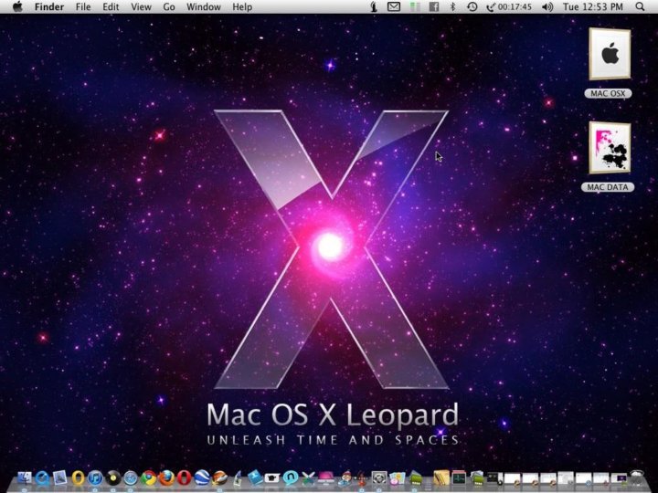The height and width of the screenshot is (493, 658).
Task: Open the volume control in menu bar
Action: [547, 6]
